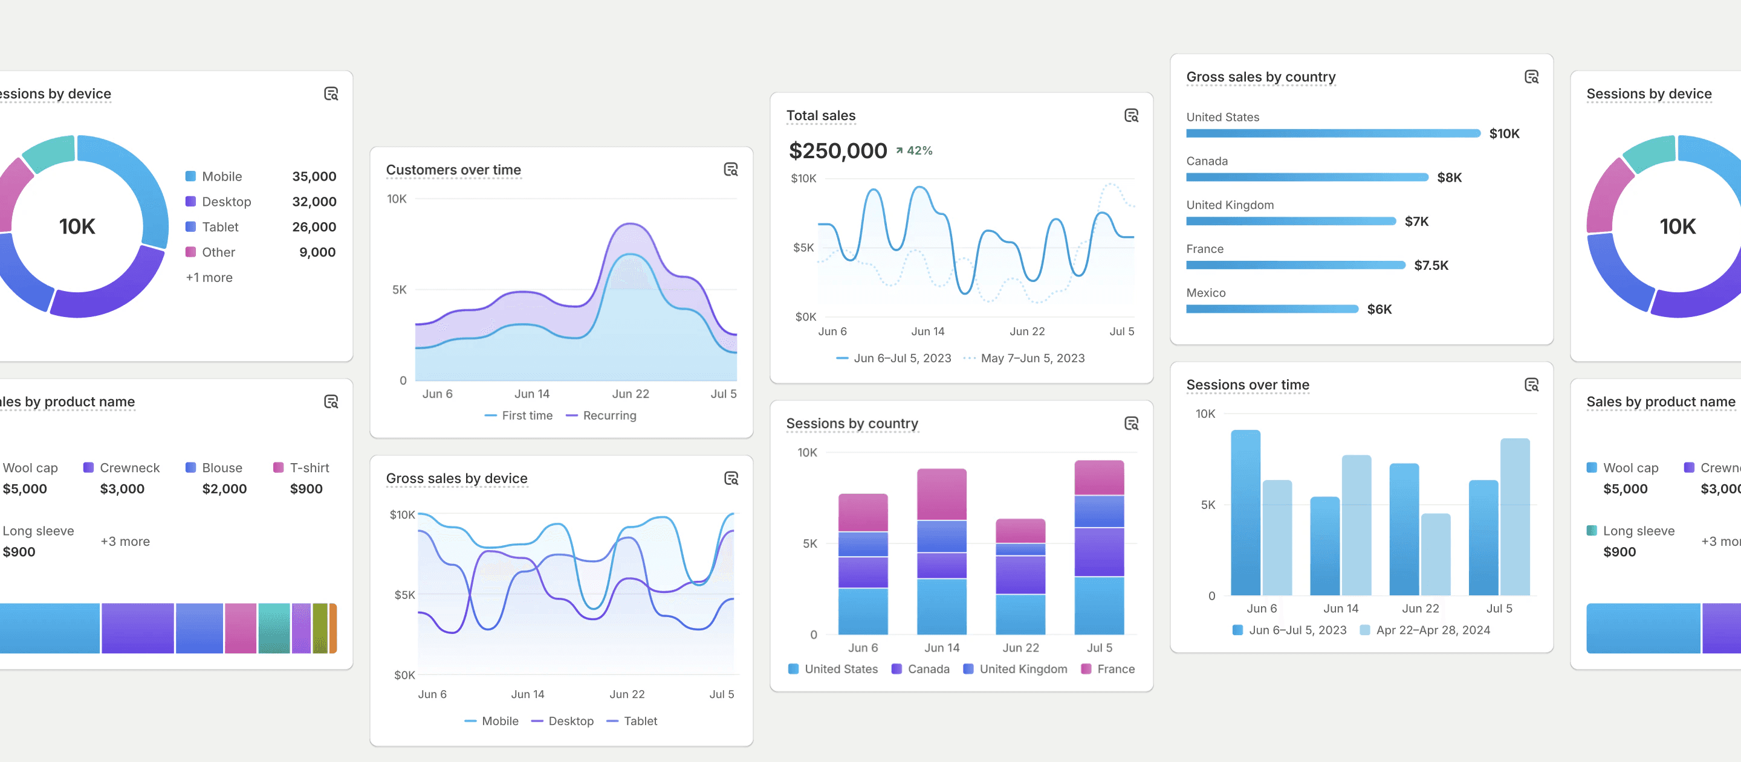
Task: Toggle Apr 22–Apr 28, 2024 legend in Sessions over time
Action: click(x=1424, y=630)
